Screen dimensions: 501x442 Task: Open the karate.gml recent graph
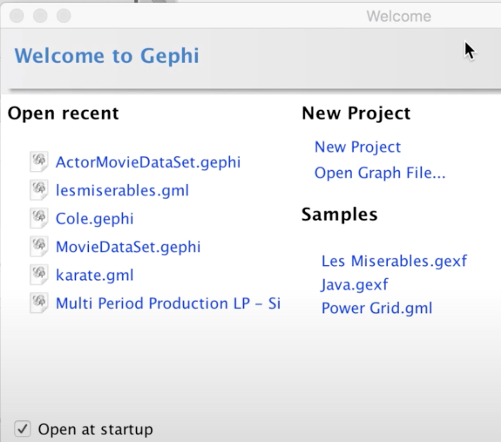[95, 275]
